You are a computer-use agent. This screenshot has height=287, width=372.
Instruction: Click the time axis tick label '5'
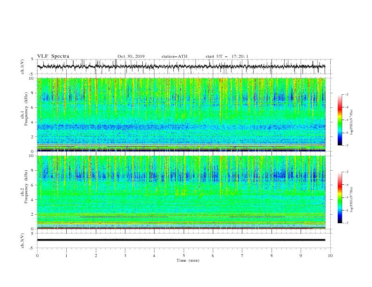pos(184,256)
